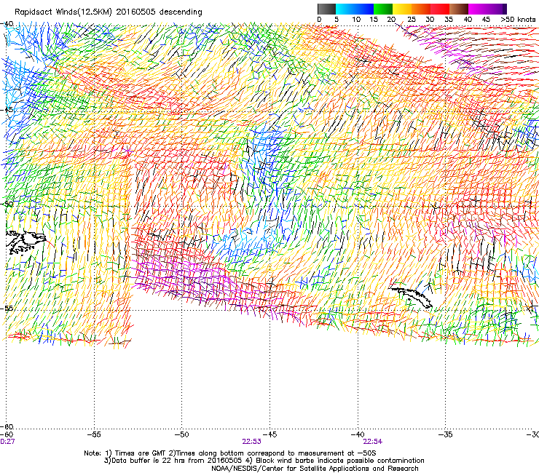539x473 pixels.
Task: Click the '40' label under the colorbar
Action: coord(468,20)
